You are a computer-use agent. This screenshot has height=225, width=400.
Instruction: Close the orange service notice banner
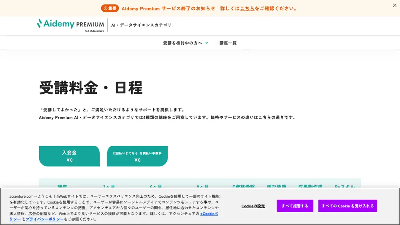(394, 5)
